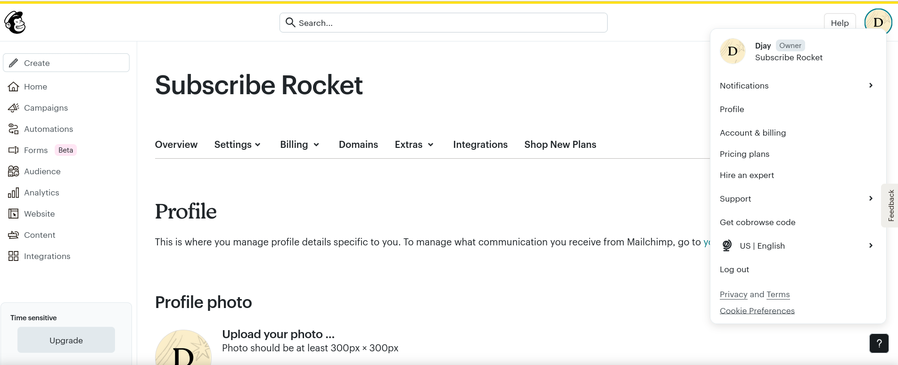
Task: Click the Content icon in sidebar
Action: [x=14, y=235]
